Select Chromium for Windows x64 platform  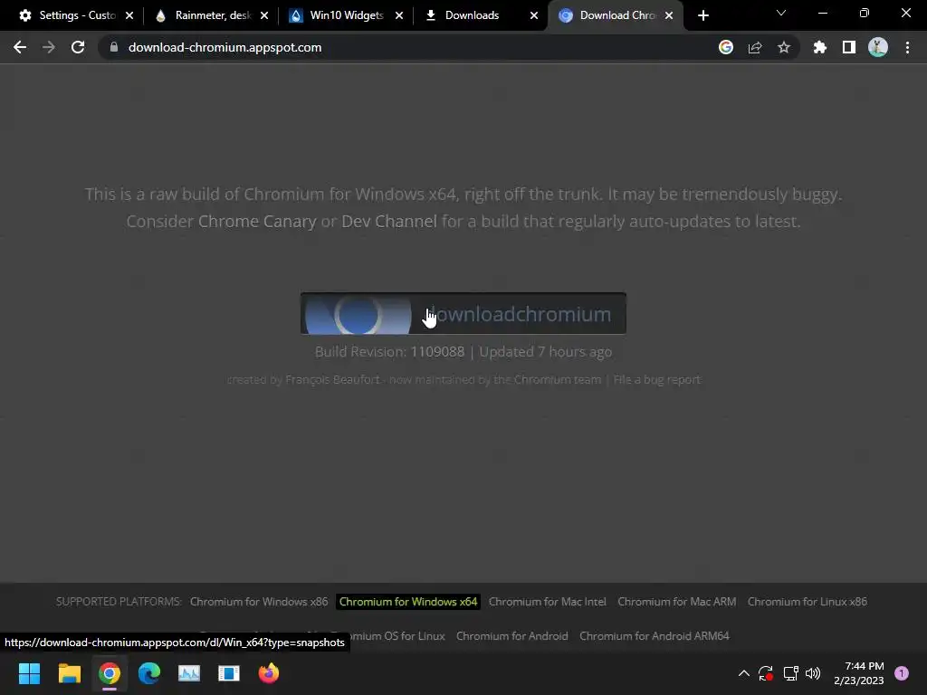[x=408, y=602]
